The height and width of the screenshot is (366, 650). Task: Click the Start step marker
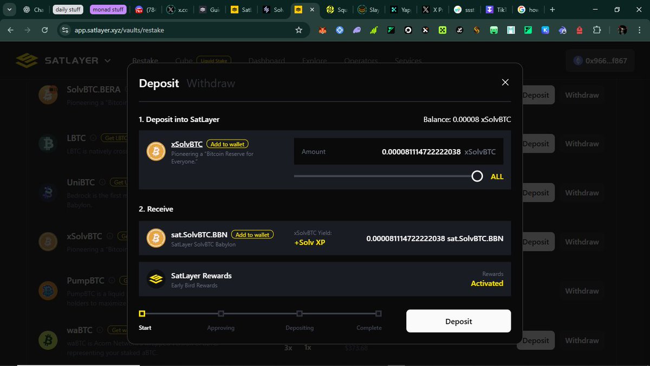[x=142, y=313]
